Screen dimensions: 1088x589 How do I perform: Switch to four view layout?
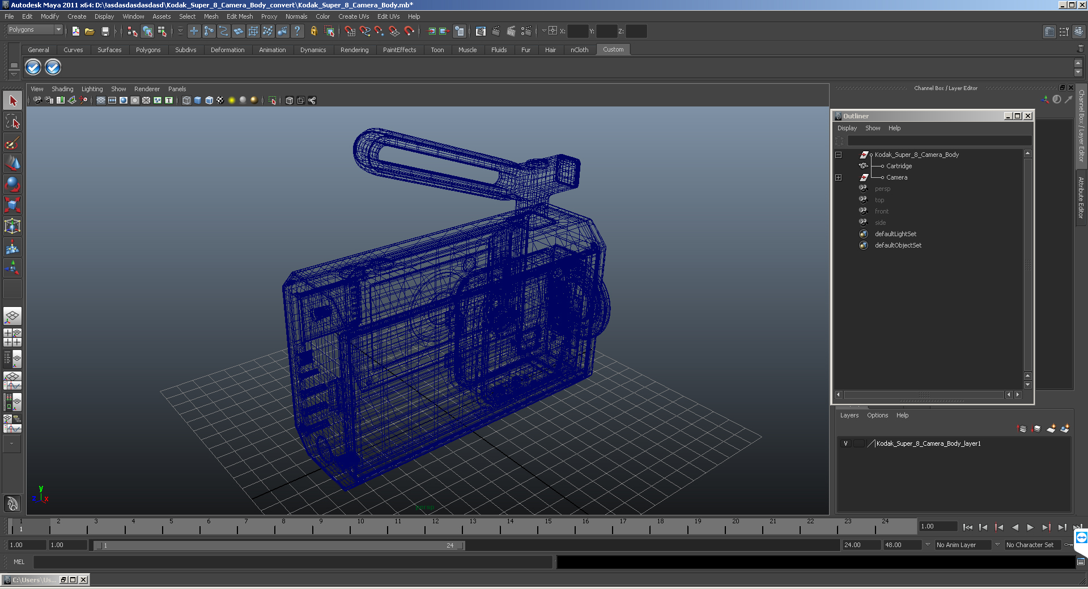12,338
